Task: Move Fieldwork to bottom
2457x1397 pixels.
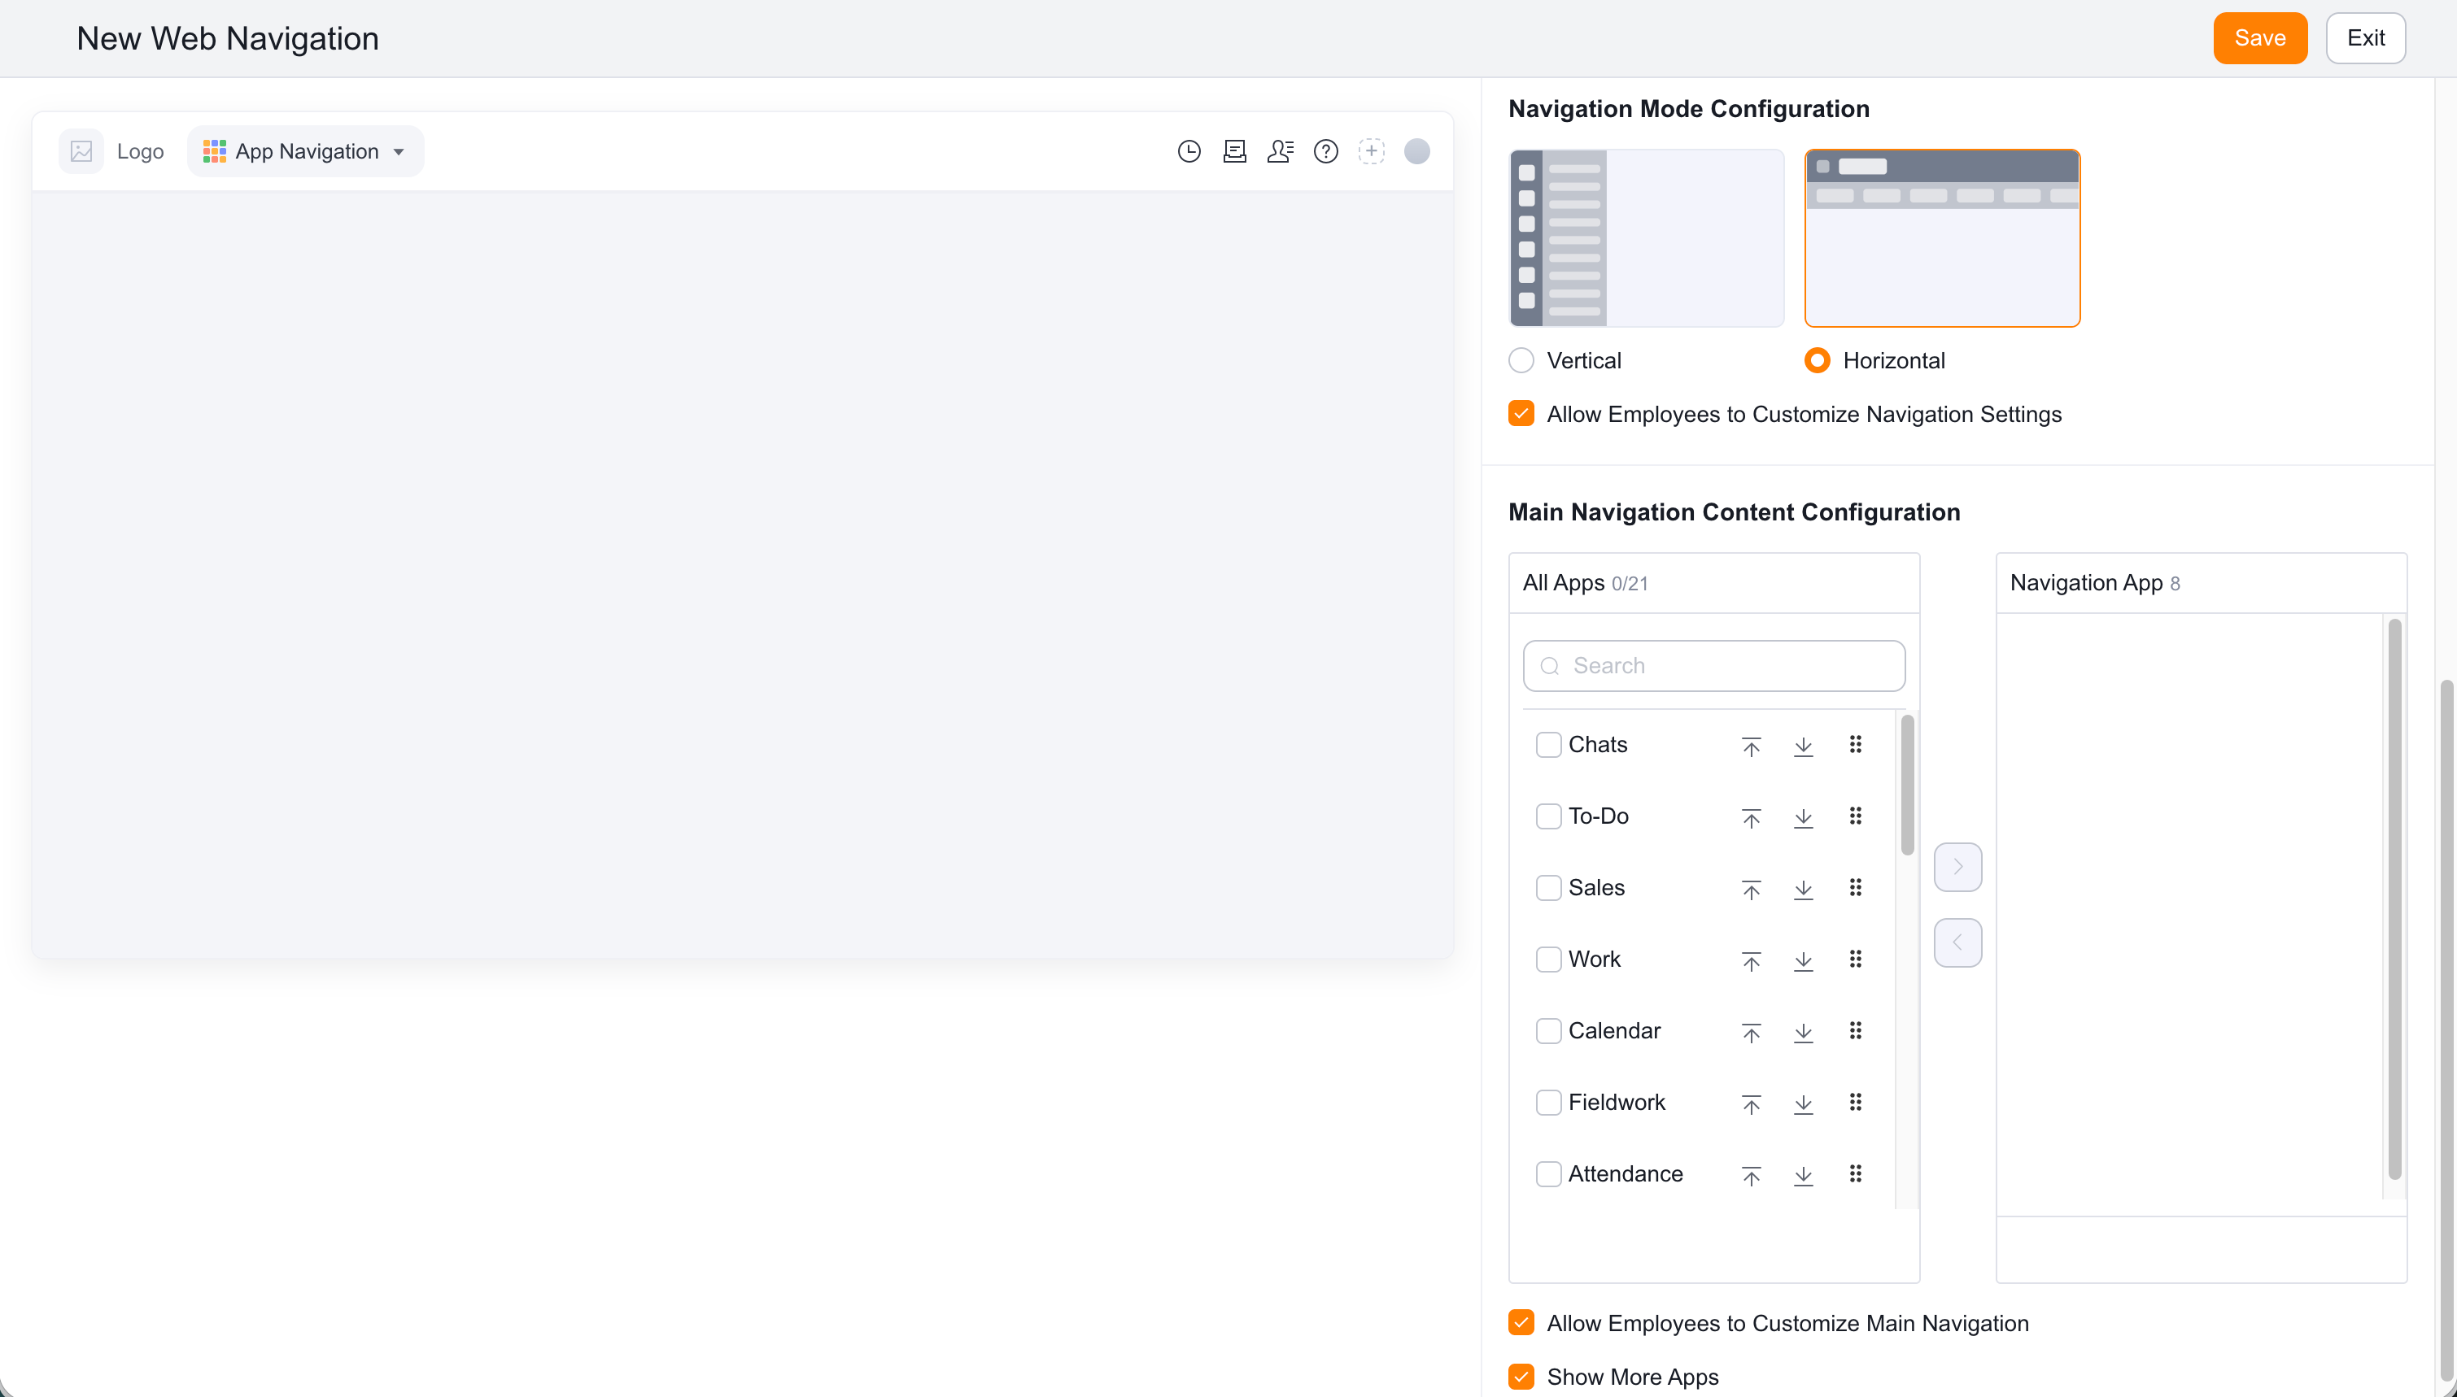Action: (x=1804, y=1103)
